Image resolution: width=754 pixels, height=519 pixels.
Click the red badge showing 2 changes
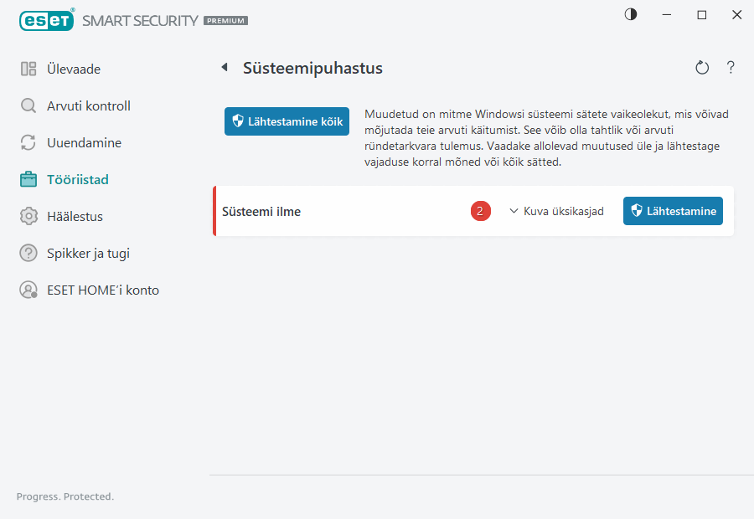[x=480, y=211]
